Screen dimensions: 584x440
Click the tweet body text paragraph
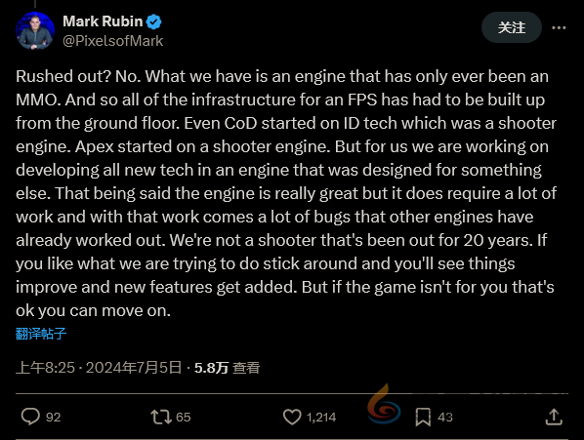pyautogui.click(x=286, y=193)
